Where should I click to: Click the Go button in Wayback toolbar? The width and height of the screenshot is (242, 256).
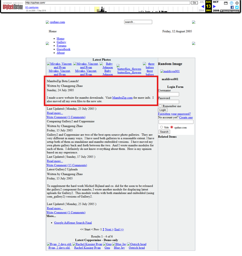click(194, 3)
